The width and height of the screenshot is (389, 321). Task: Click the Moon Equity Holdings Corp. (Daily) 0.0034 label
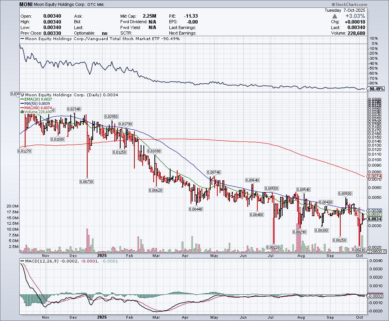(x=72, y=95)
